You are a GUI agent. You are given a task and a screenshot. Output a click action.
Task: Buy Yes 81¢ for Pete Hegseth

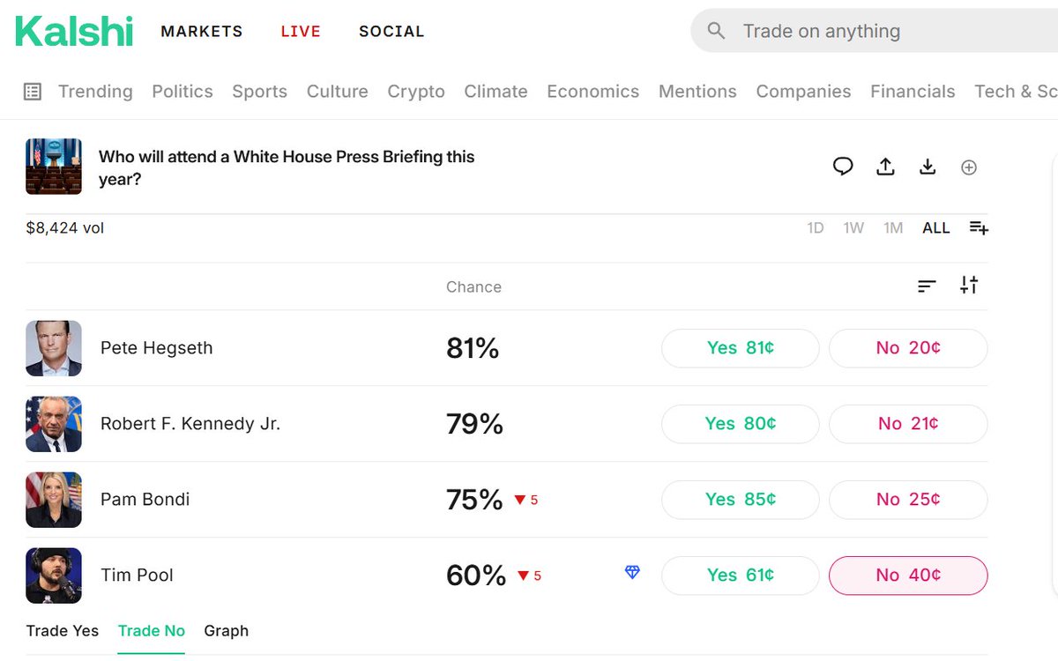click(x=741, y=348)
